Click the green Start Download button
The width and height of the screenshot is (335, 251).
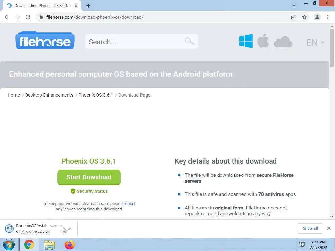click(89, 177)
